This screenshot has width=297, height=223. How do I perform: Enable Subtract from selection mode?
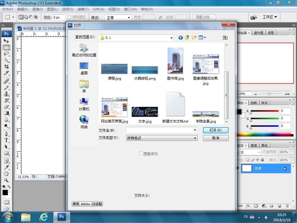[31, 17]
